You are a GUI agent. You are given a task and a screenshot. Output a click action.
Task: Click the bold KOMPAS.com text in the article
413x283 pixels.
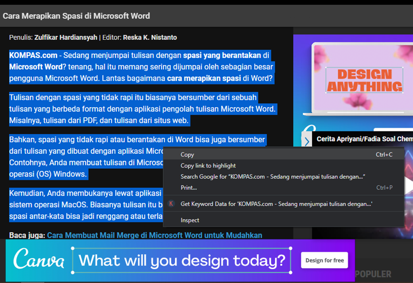pyautogui.click(x=33, y=55)
